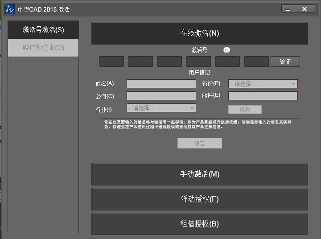Open the 省份(P) dropdown

(263, 84)
